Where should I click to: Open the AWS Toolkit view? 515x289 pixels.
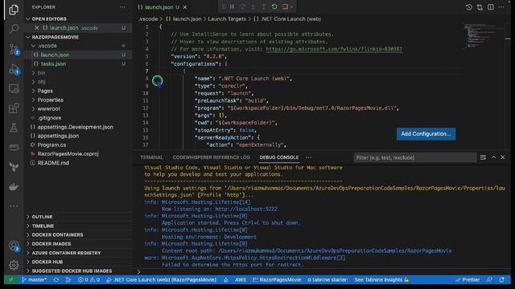click(14, 147)
